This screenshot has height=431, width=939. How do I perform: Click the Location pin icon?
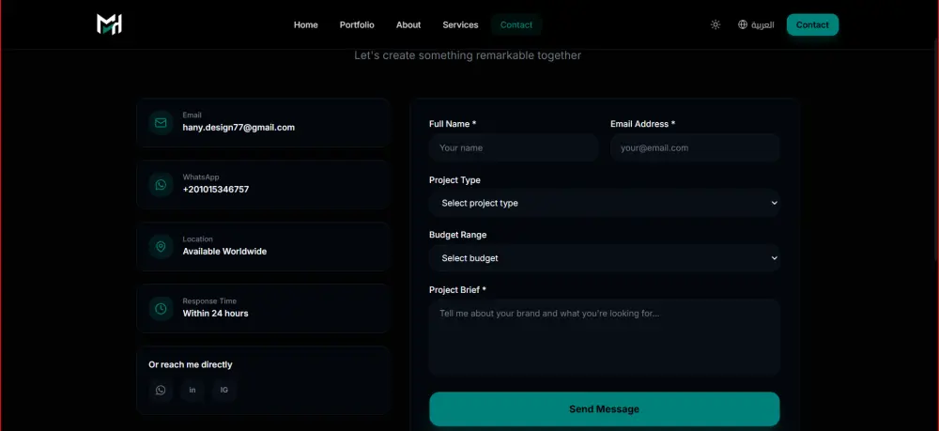point(161,247)
